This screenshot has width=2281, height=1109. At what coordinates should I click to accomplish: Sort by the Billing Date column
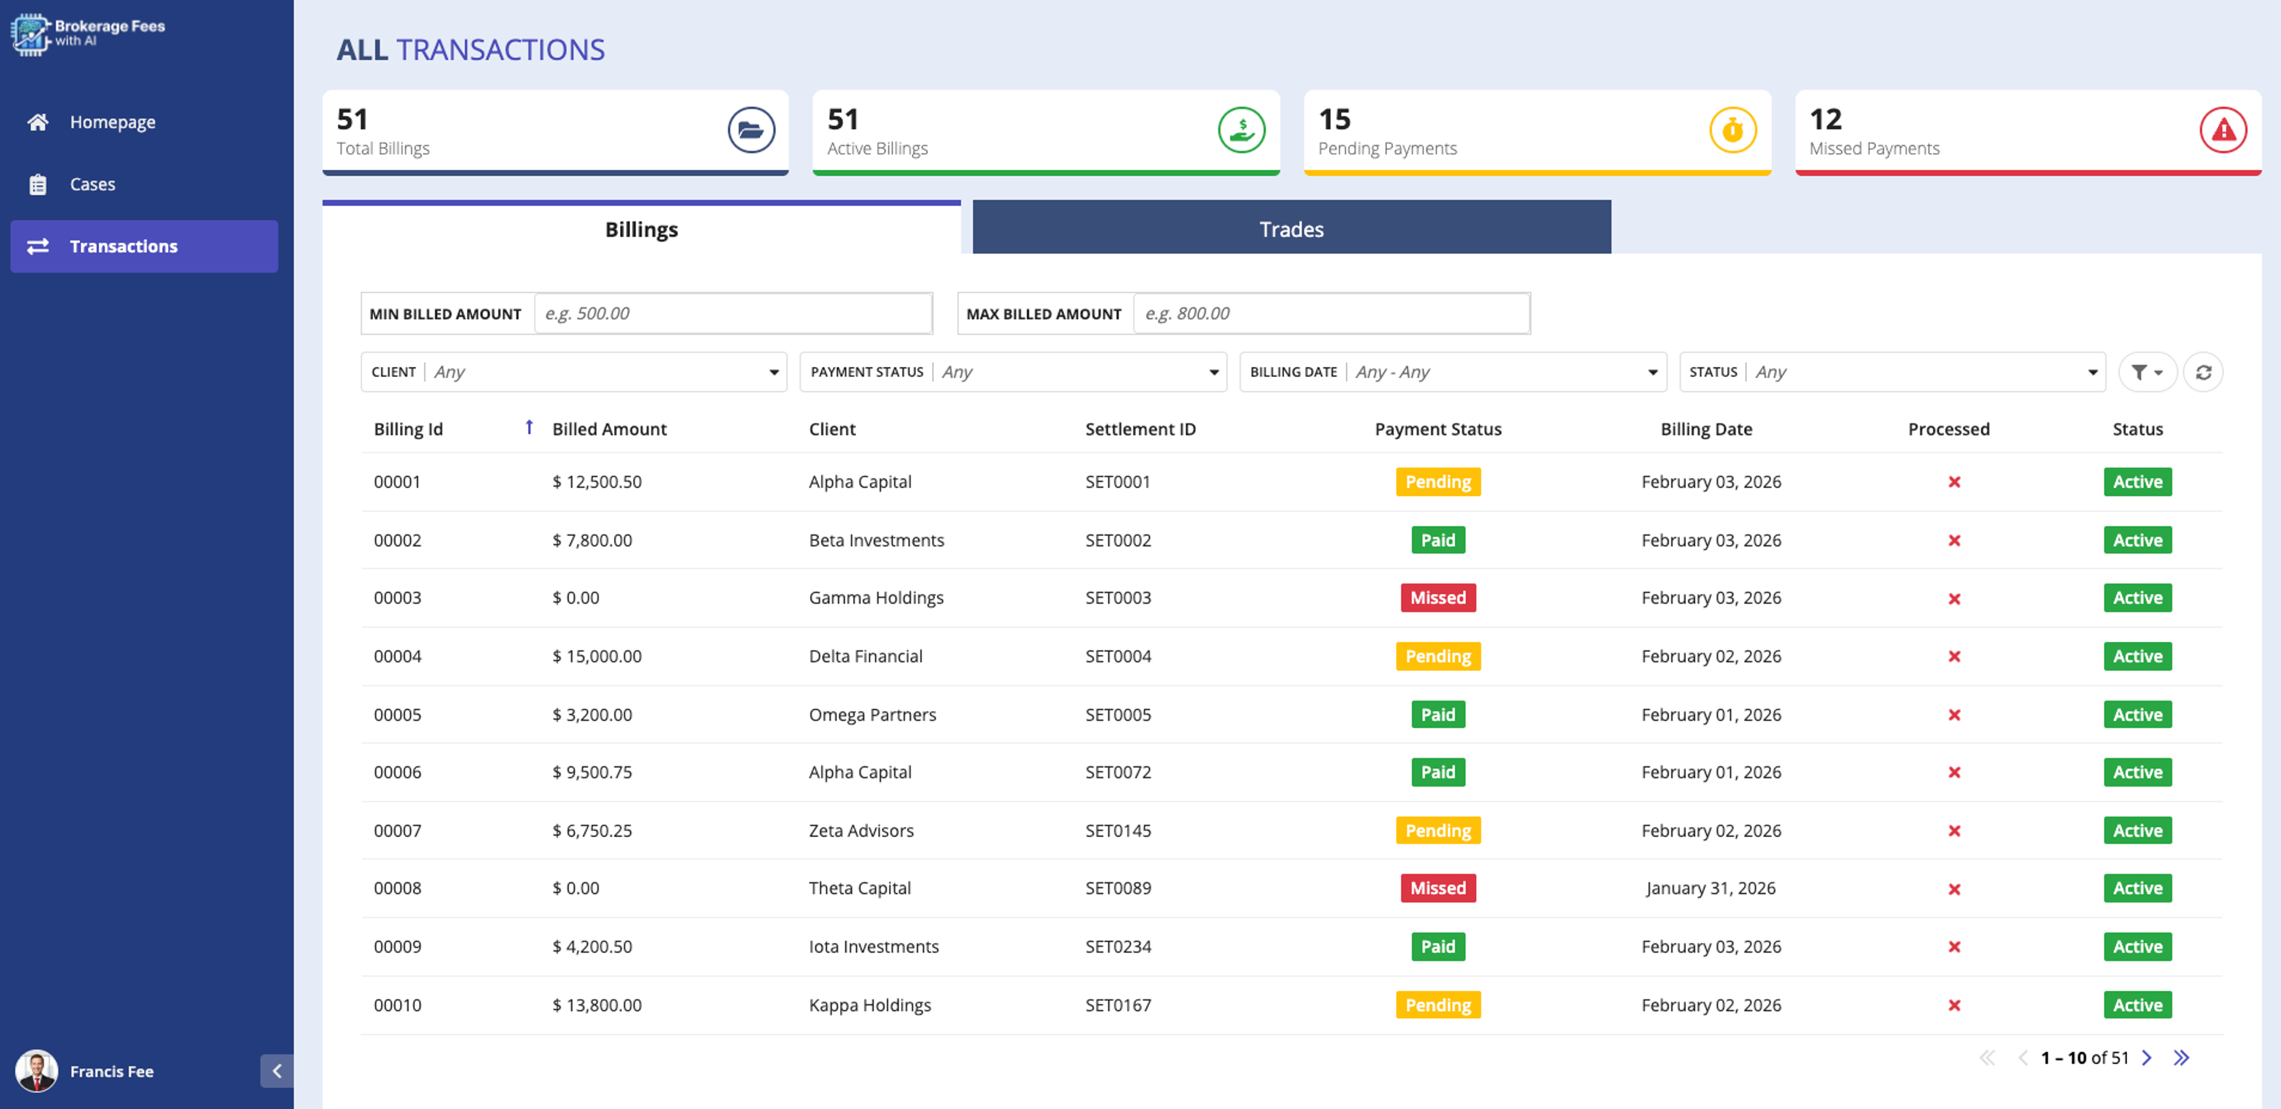1707,429
